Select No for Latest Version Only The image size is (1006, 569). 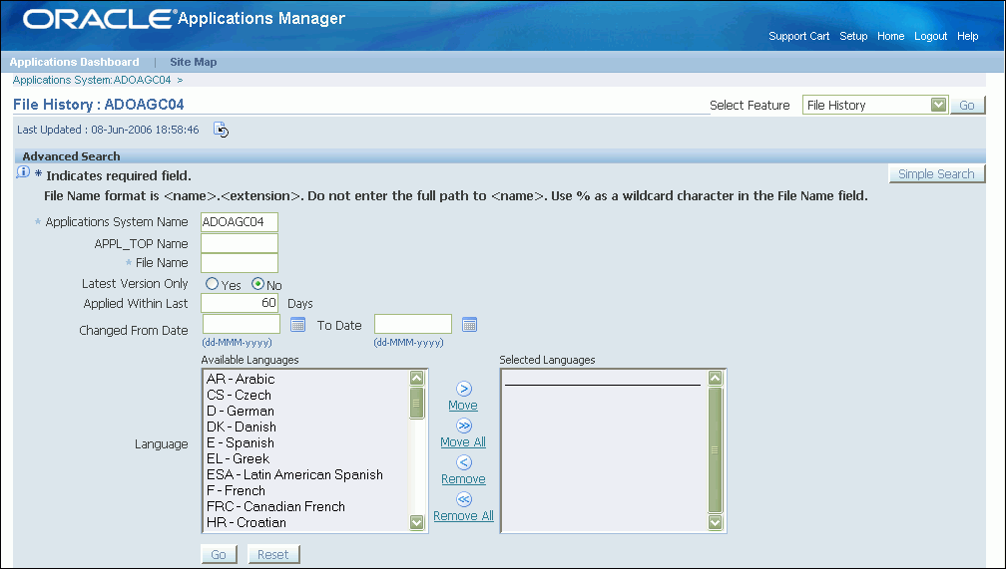pos(257,283)
